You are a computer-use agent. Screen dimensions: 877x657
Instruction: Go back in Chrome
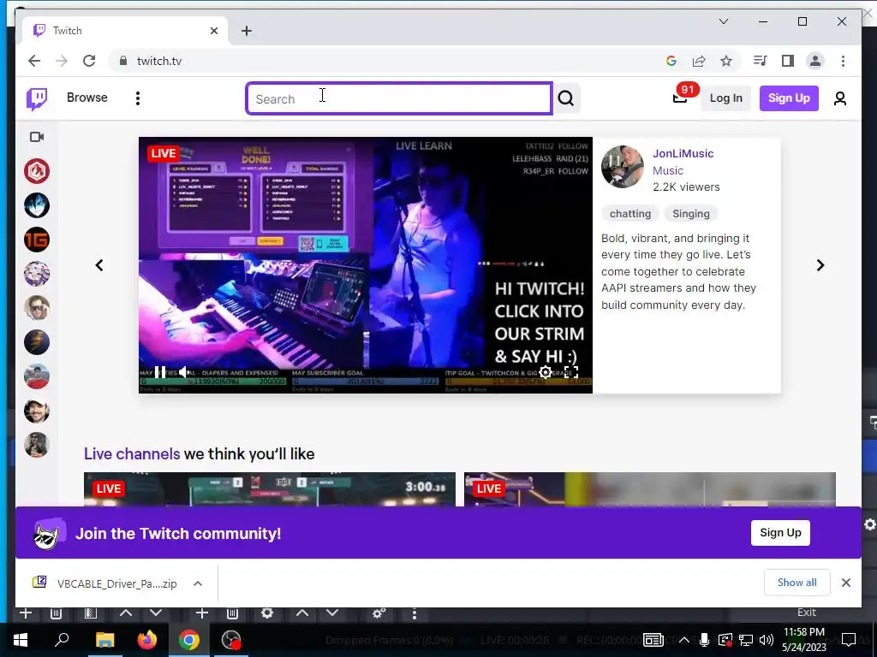[x=34, y=61]
